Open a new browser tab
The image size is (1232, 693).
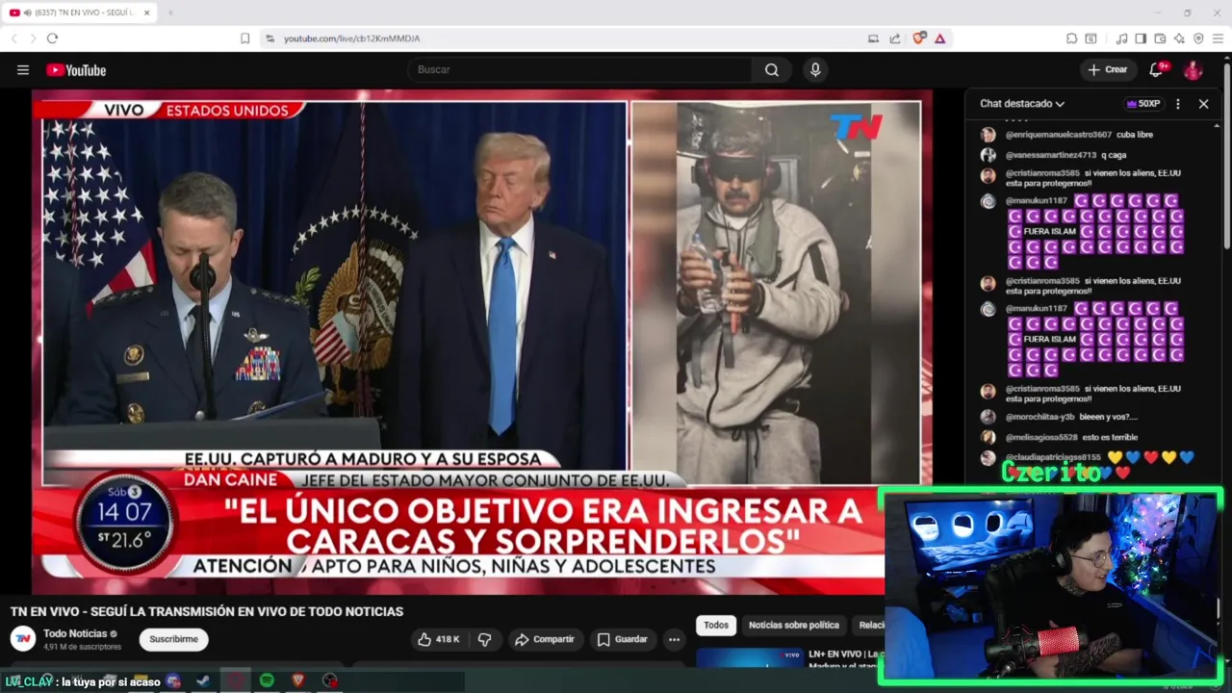pyautogui.click(x=170, y=13)
